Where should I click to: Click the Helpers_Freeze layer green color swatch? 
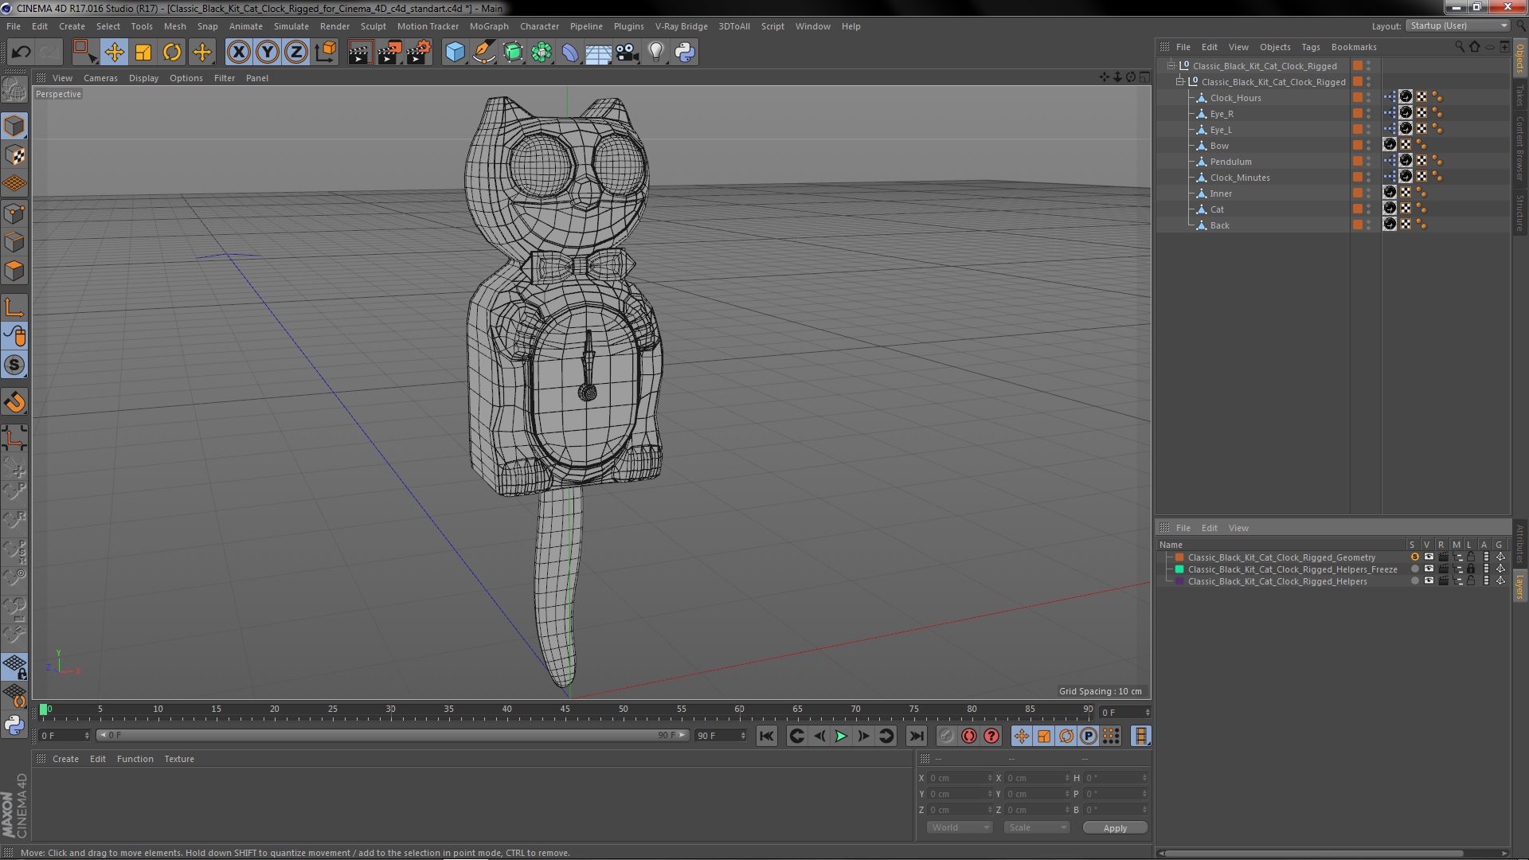coord(1179,569)
